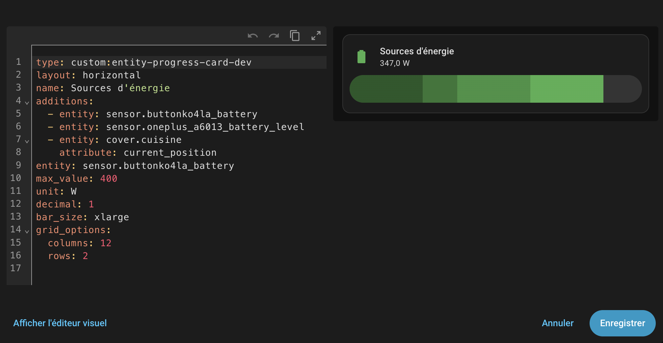
Task: Copy the YAML code to the clipboard
Action: point(295,36)
